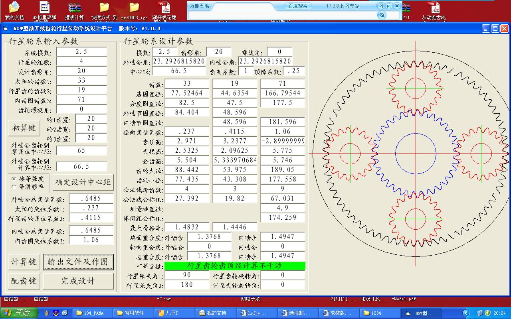Click the 外啮合总变位系数 field
Screen dimensions: 511x319
(x=91, y=199)
